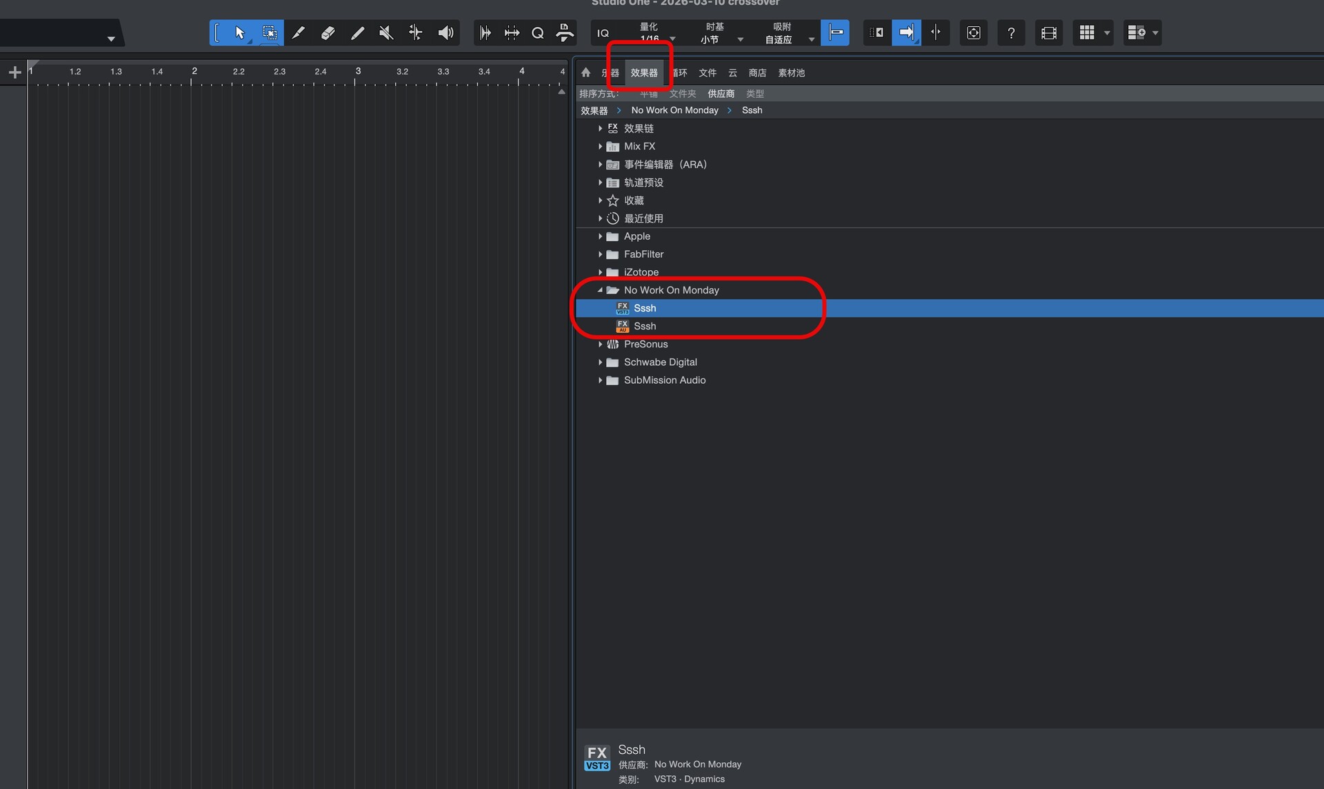Toggle the autoscroll arrow button

(906, 32)
